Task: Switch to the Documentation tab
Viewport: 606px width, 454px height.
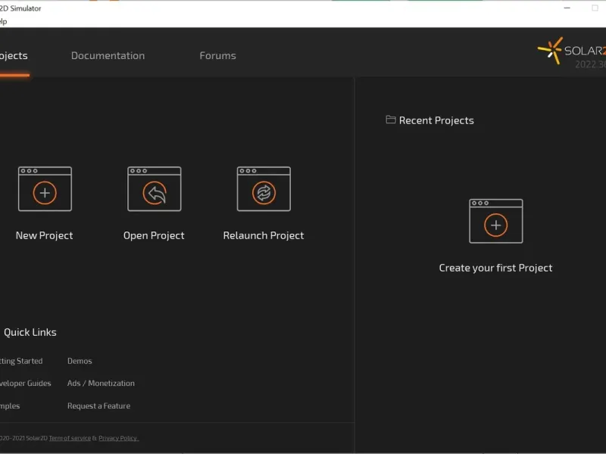Action: 108,55
